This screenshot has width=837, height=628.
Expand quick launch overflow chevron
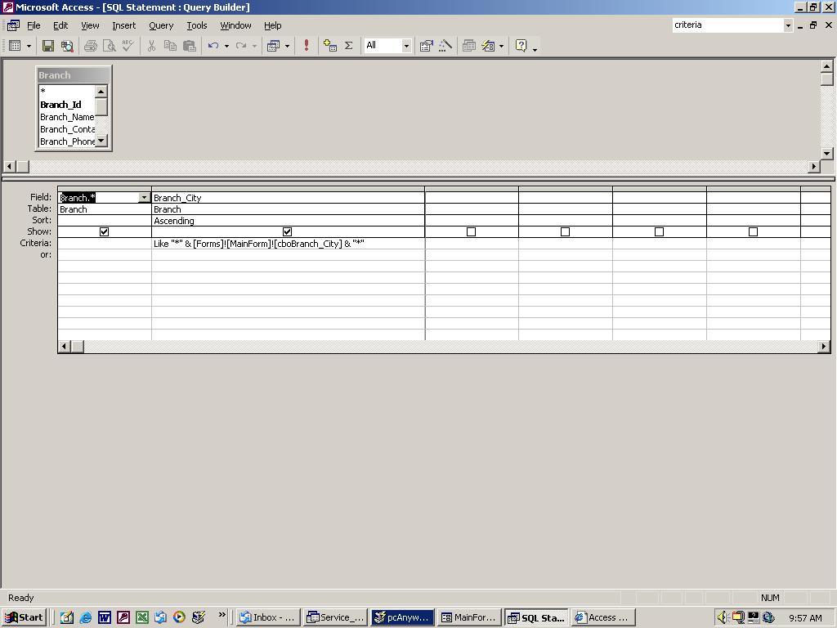pos(222,615)
